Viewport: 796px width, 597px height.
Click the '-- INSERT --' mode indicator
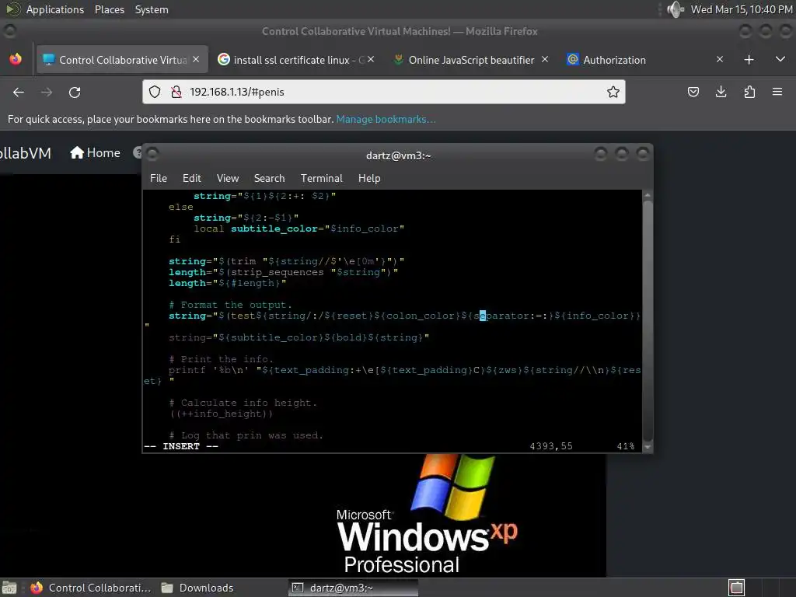(181, 446)
